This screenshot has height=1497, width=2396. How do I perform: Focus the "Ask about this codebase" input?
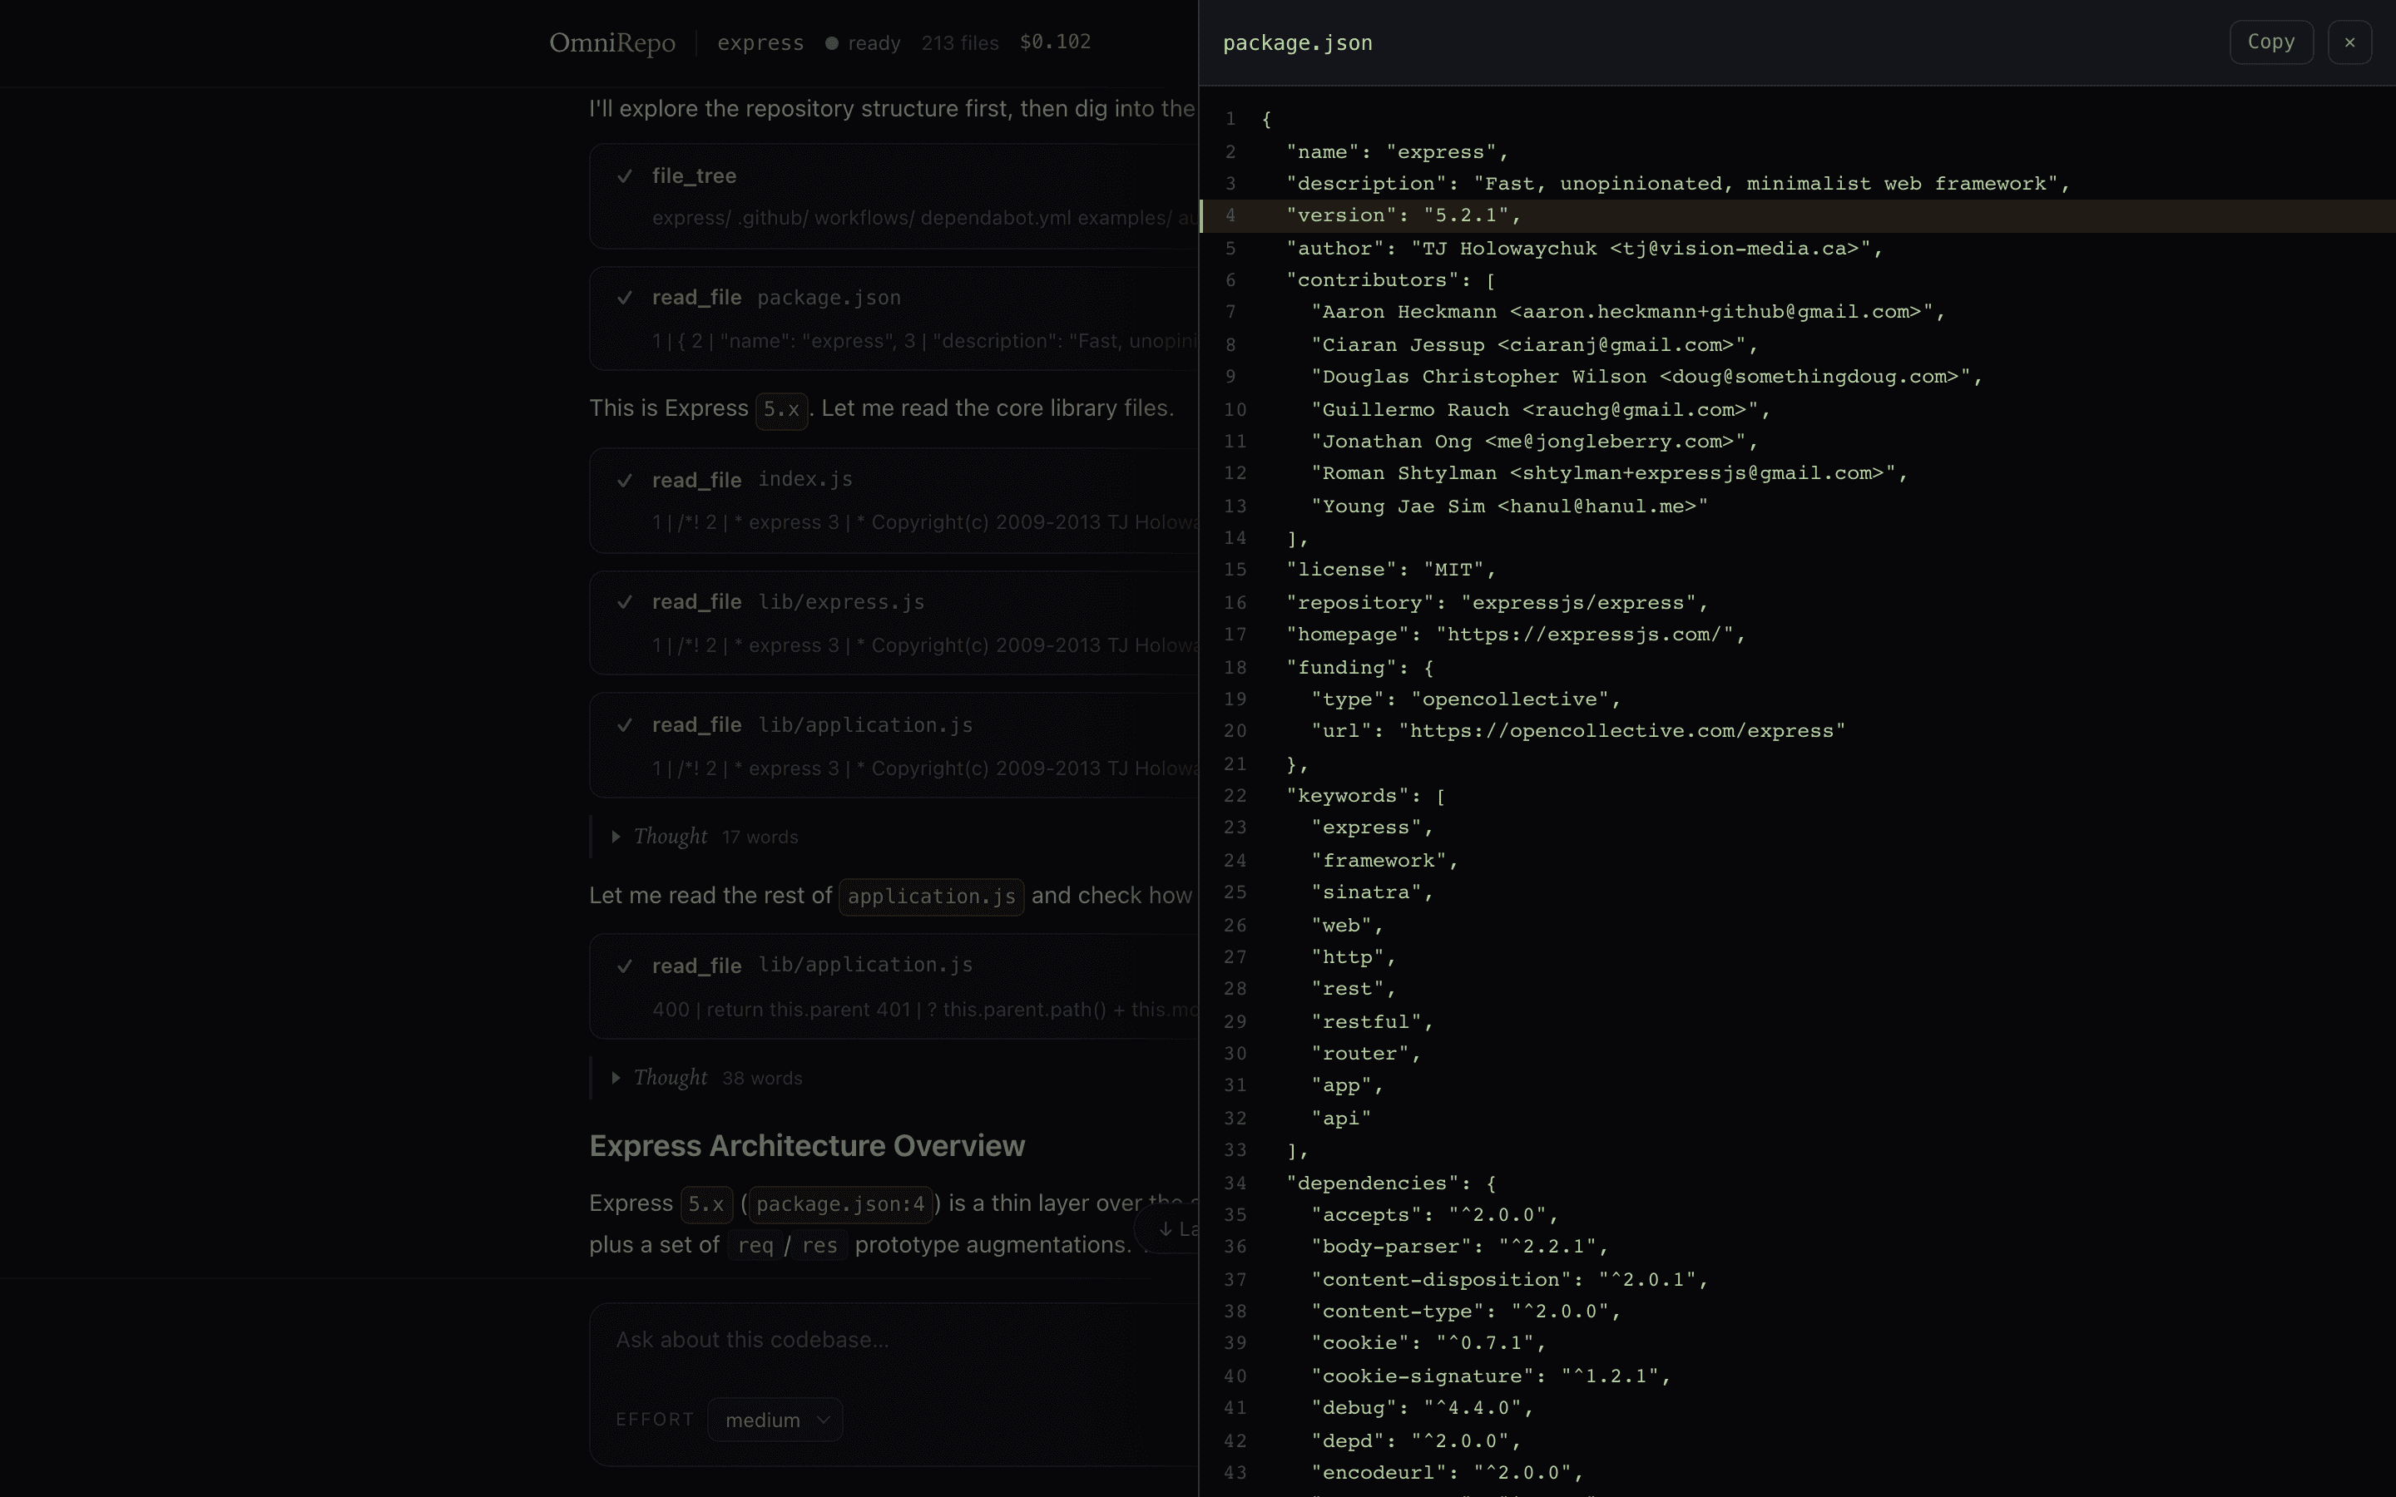coord(894,1341)
